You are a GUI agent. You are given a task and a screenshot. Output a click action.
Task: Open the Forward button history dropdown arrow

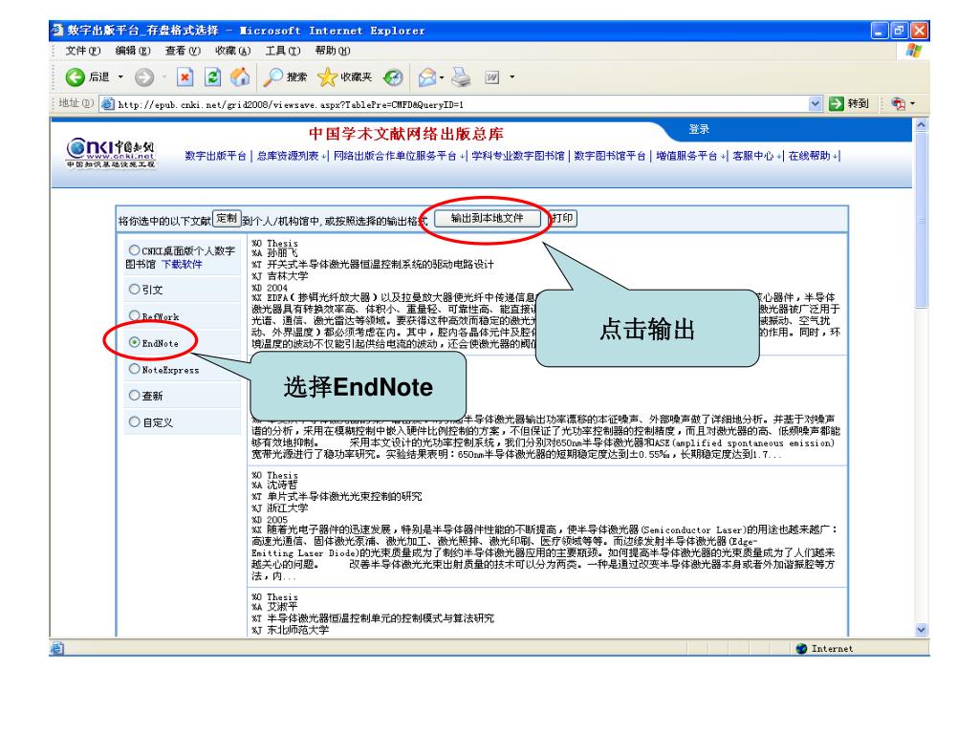[164, 76]
